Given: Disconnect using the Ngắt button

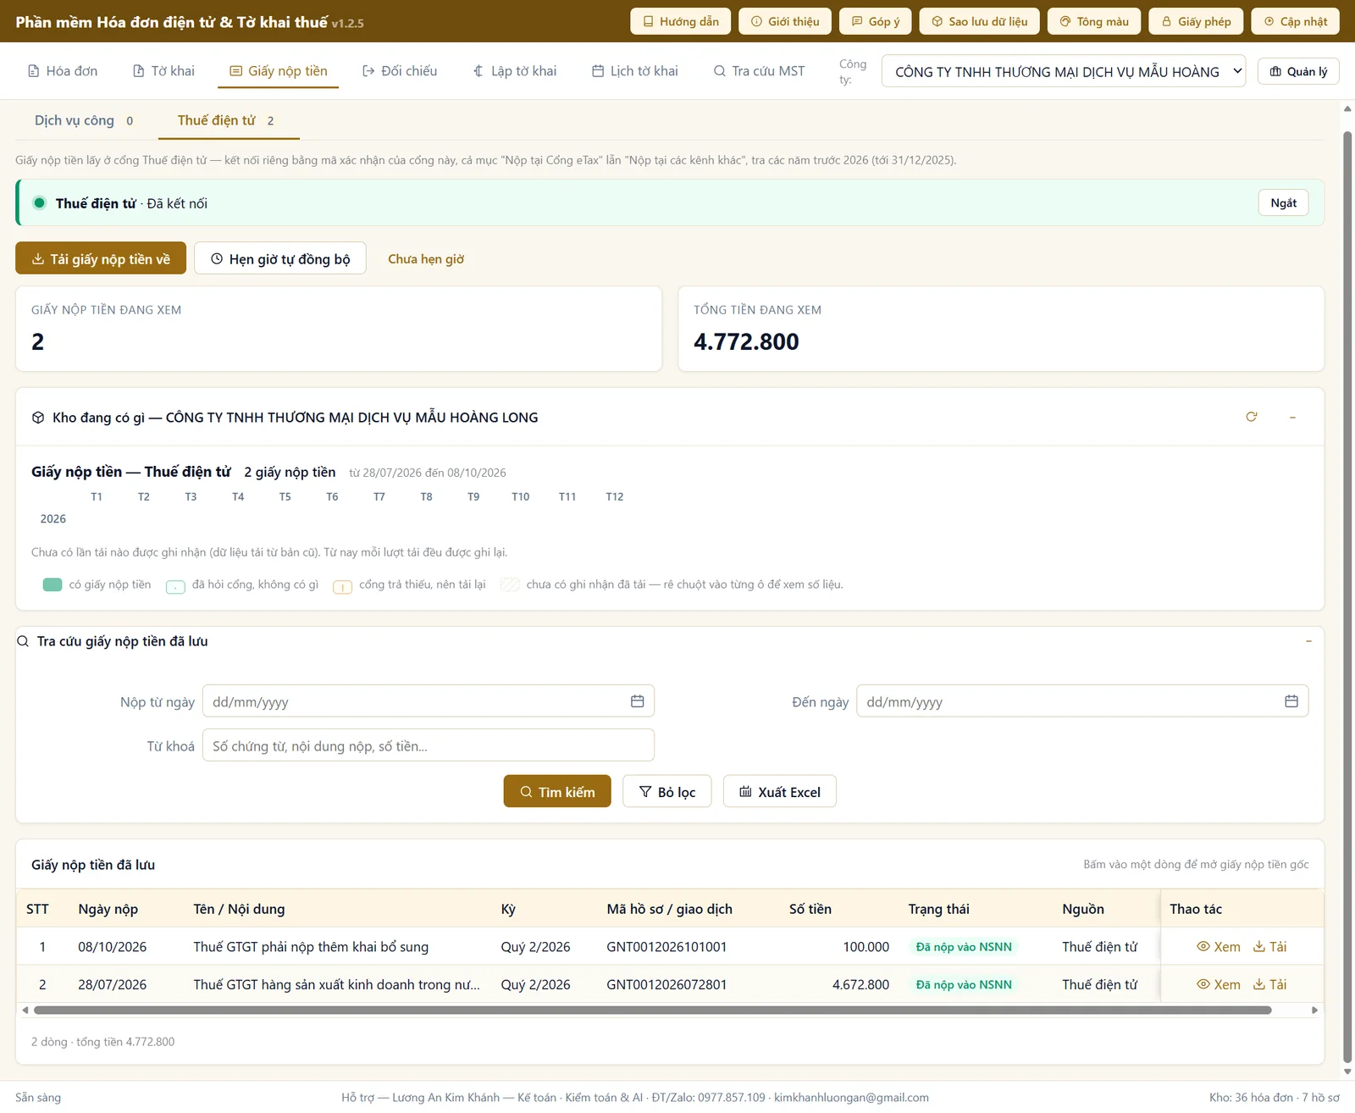Looking at the screenshot, I should click(x=1283, y=202).
